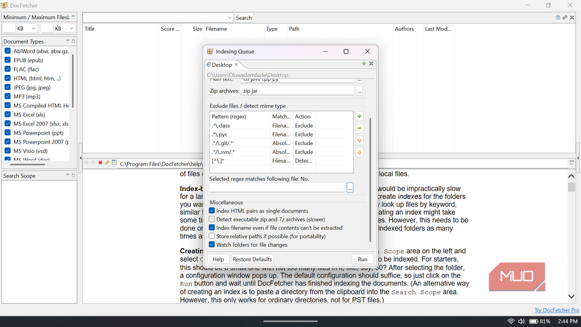
Task: Toggle Index filename even if contents unextractable
Action: [x=212, y=228]
